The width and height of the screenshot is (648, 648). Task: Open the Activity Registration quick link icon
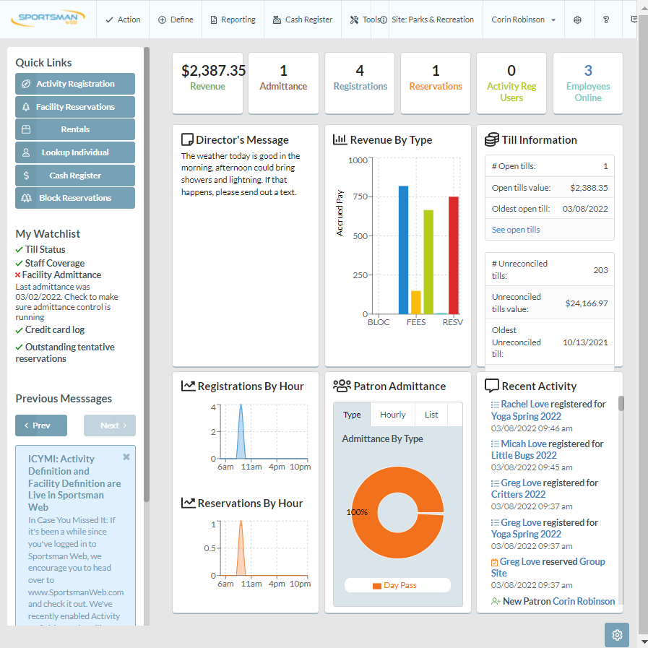point(25,84)
